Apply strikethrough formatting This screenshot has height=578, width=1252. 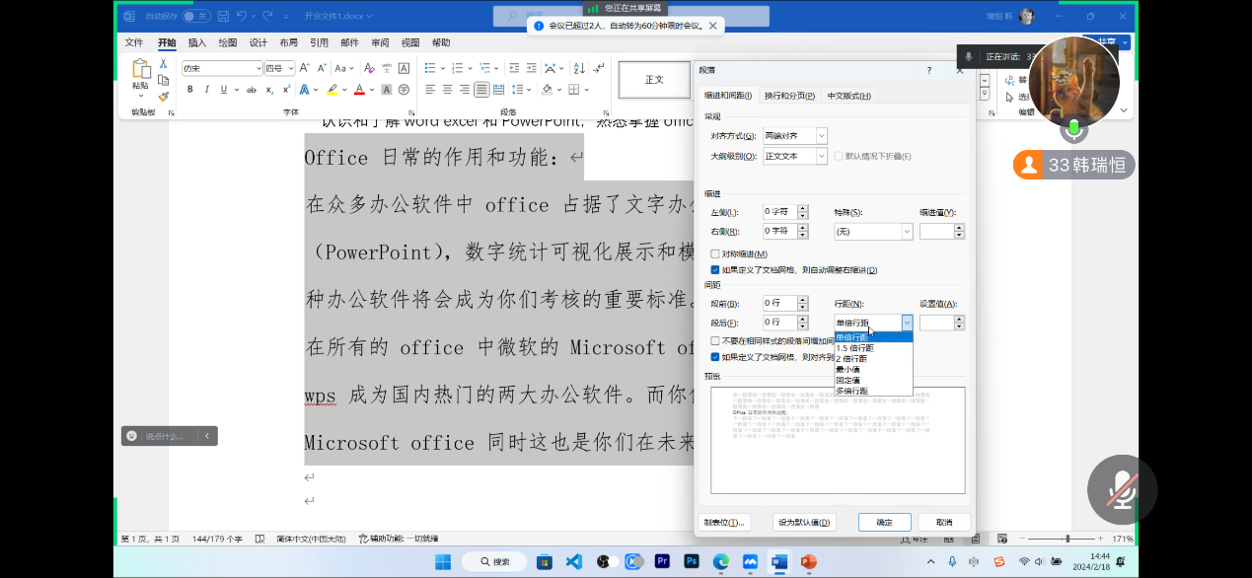click(x=252, y=90)
